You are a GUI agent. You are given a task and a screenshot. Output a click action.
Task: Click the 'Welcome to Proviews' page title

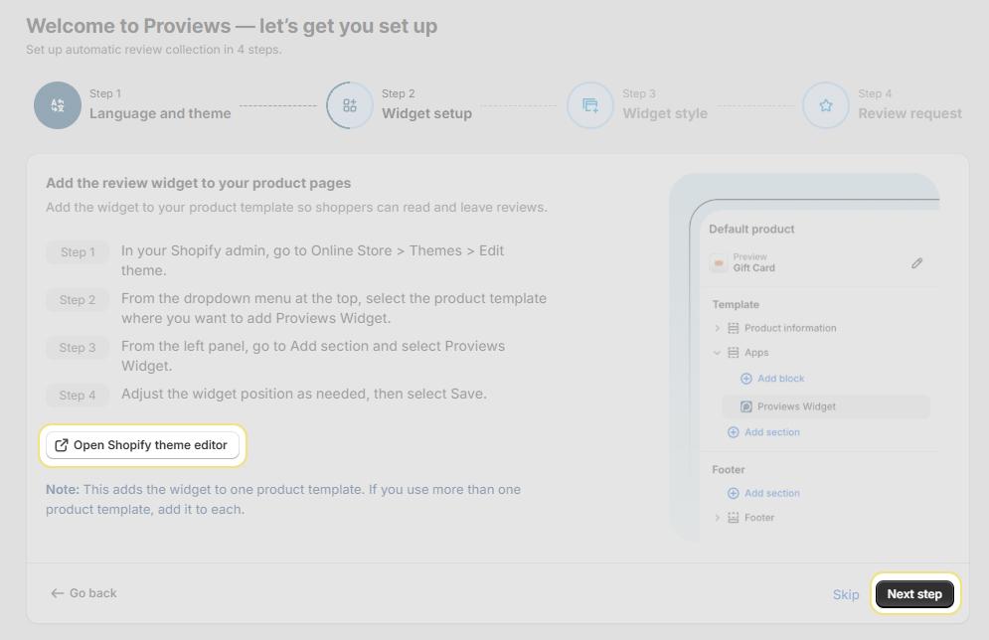[x=232, y=26]
